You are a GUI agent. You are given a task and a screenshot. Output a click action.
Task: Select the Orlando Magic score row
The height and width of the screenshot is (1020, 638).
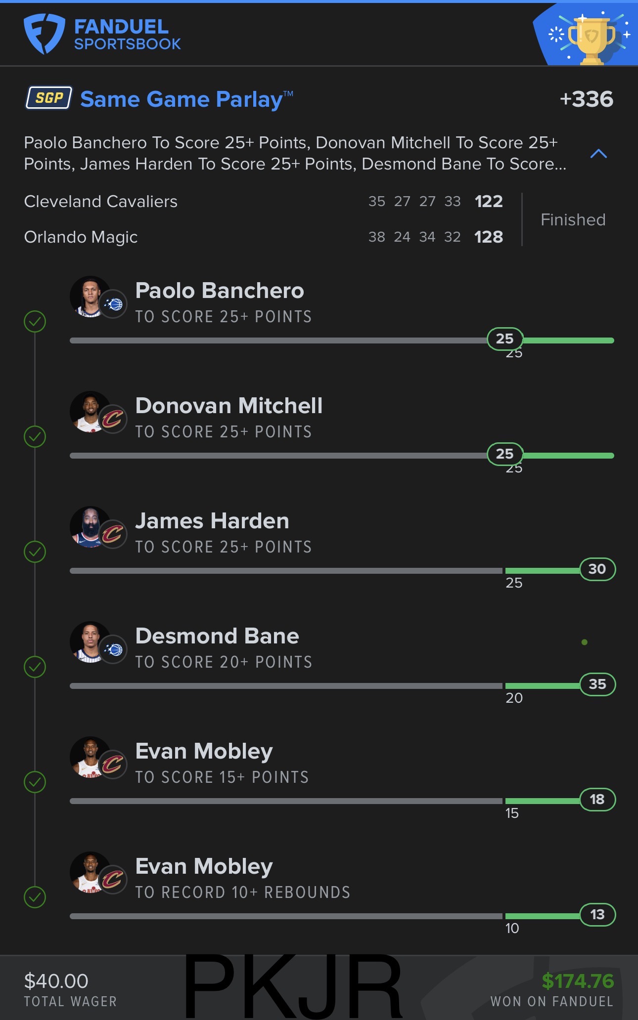(263, 237)
